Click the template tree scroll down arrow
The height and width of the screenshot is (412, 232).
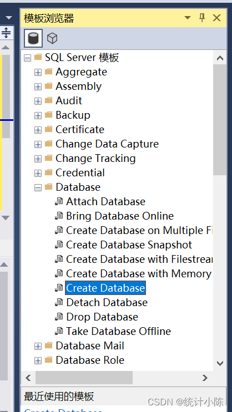click(x=220, y=363)
